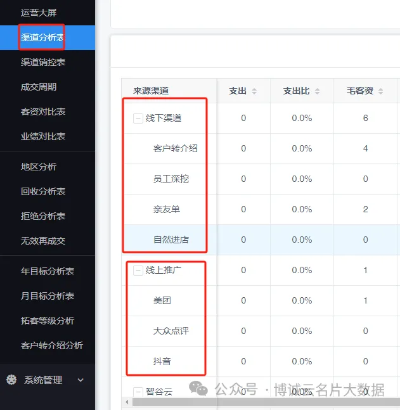
Task: Collapse the 智谷云 row group
Action: tap(138, 392)
